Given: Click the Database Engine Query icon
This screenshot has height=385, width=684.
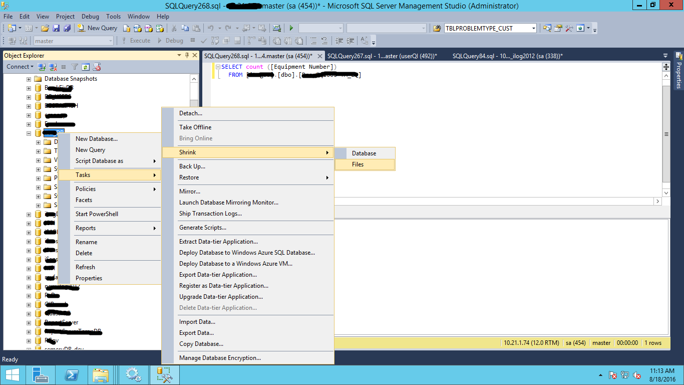Looking at the screenshot, I should tap(127, 28).
